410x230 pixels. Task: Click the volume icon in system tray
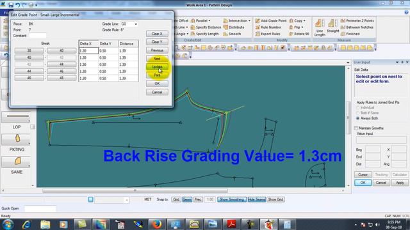coord(377,224)
